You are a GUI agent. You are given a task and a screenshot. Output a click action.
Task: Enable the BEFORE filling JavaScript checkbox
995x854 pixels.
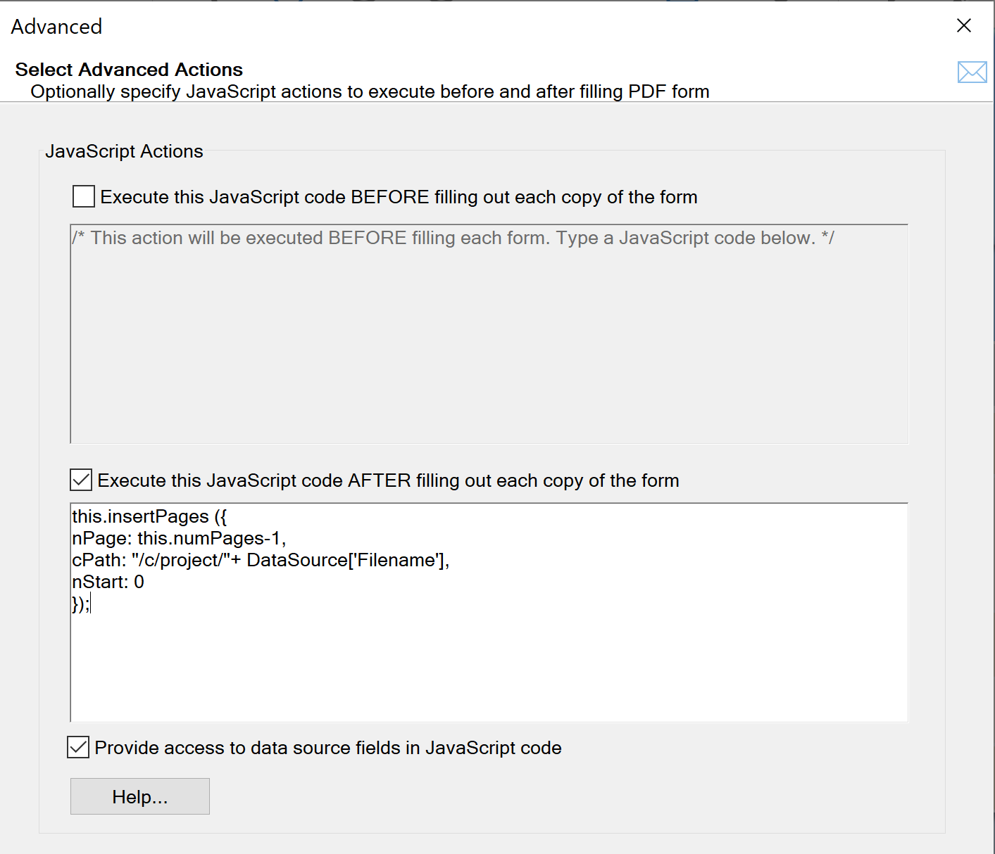(x=84, y=196)
